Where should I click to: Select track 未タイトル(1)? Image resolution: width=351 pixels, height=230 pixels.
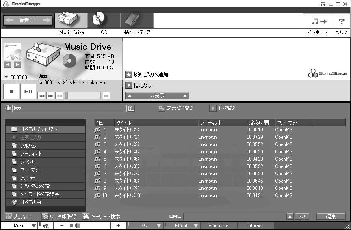[127, 130]
